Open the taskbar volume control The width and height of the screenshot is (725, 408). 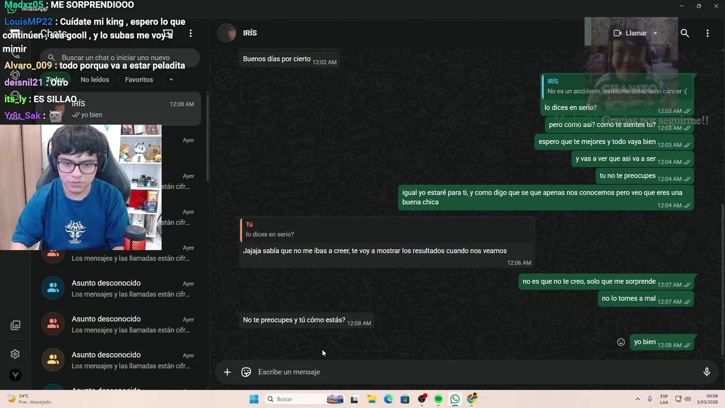click(688, 399)
